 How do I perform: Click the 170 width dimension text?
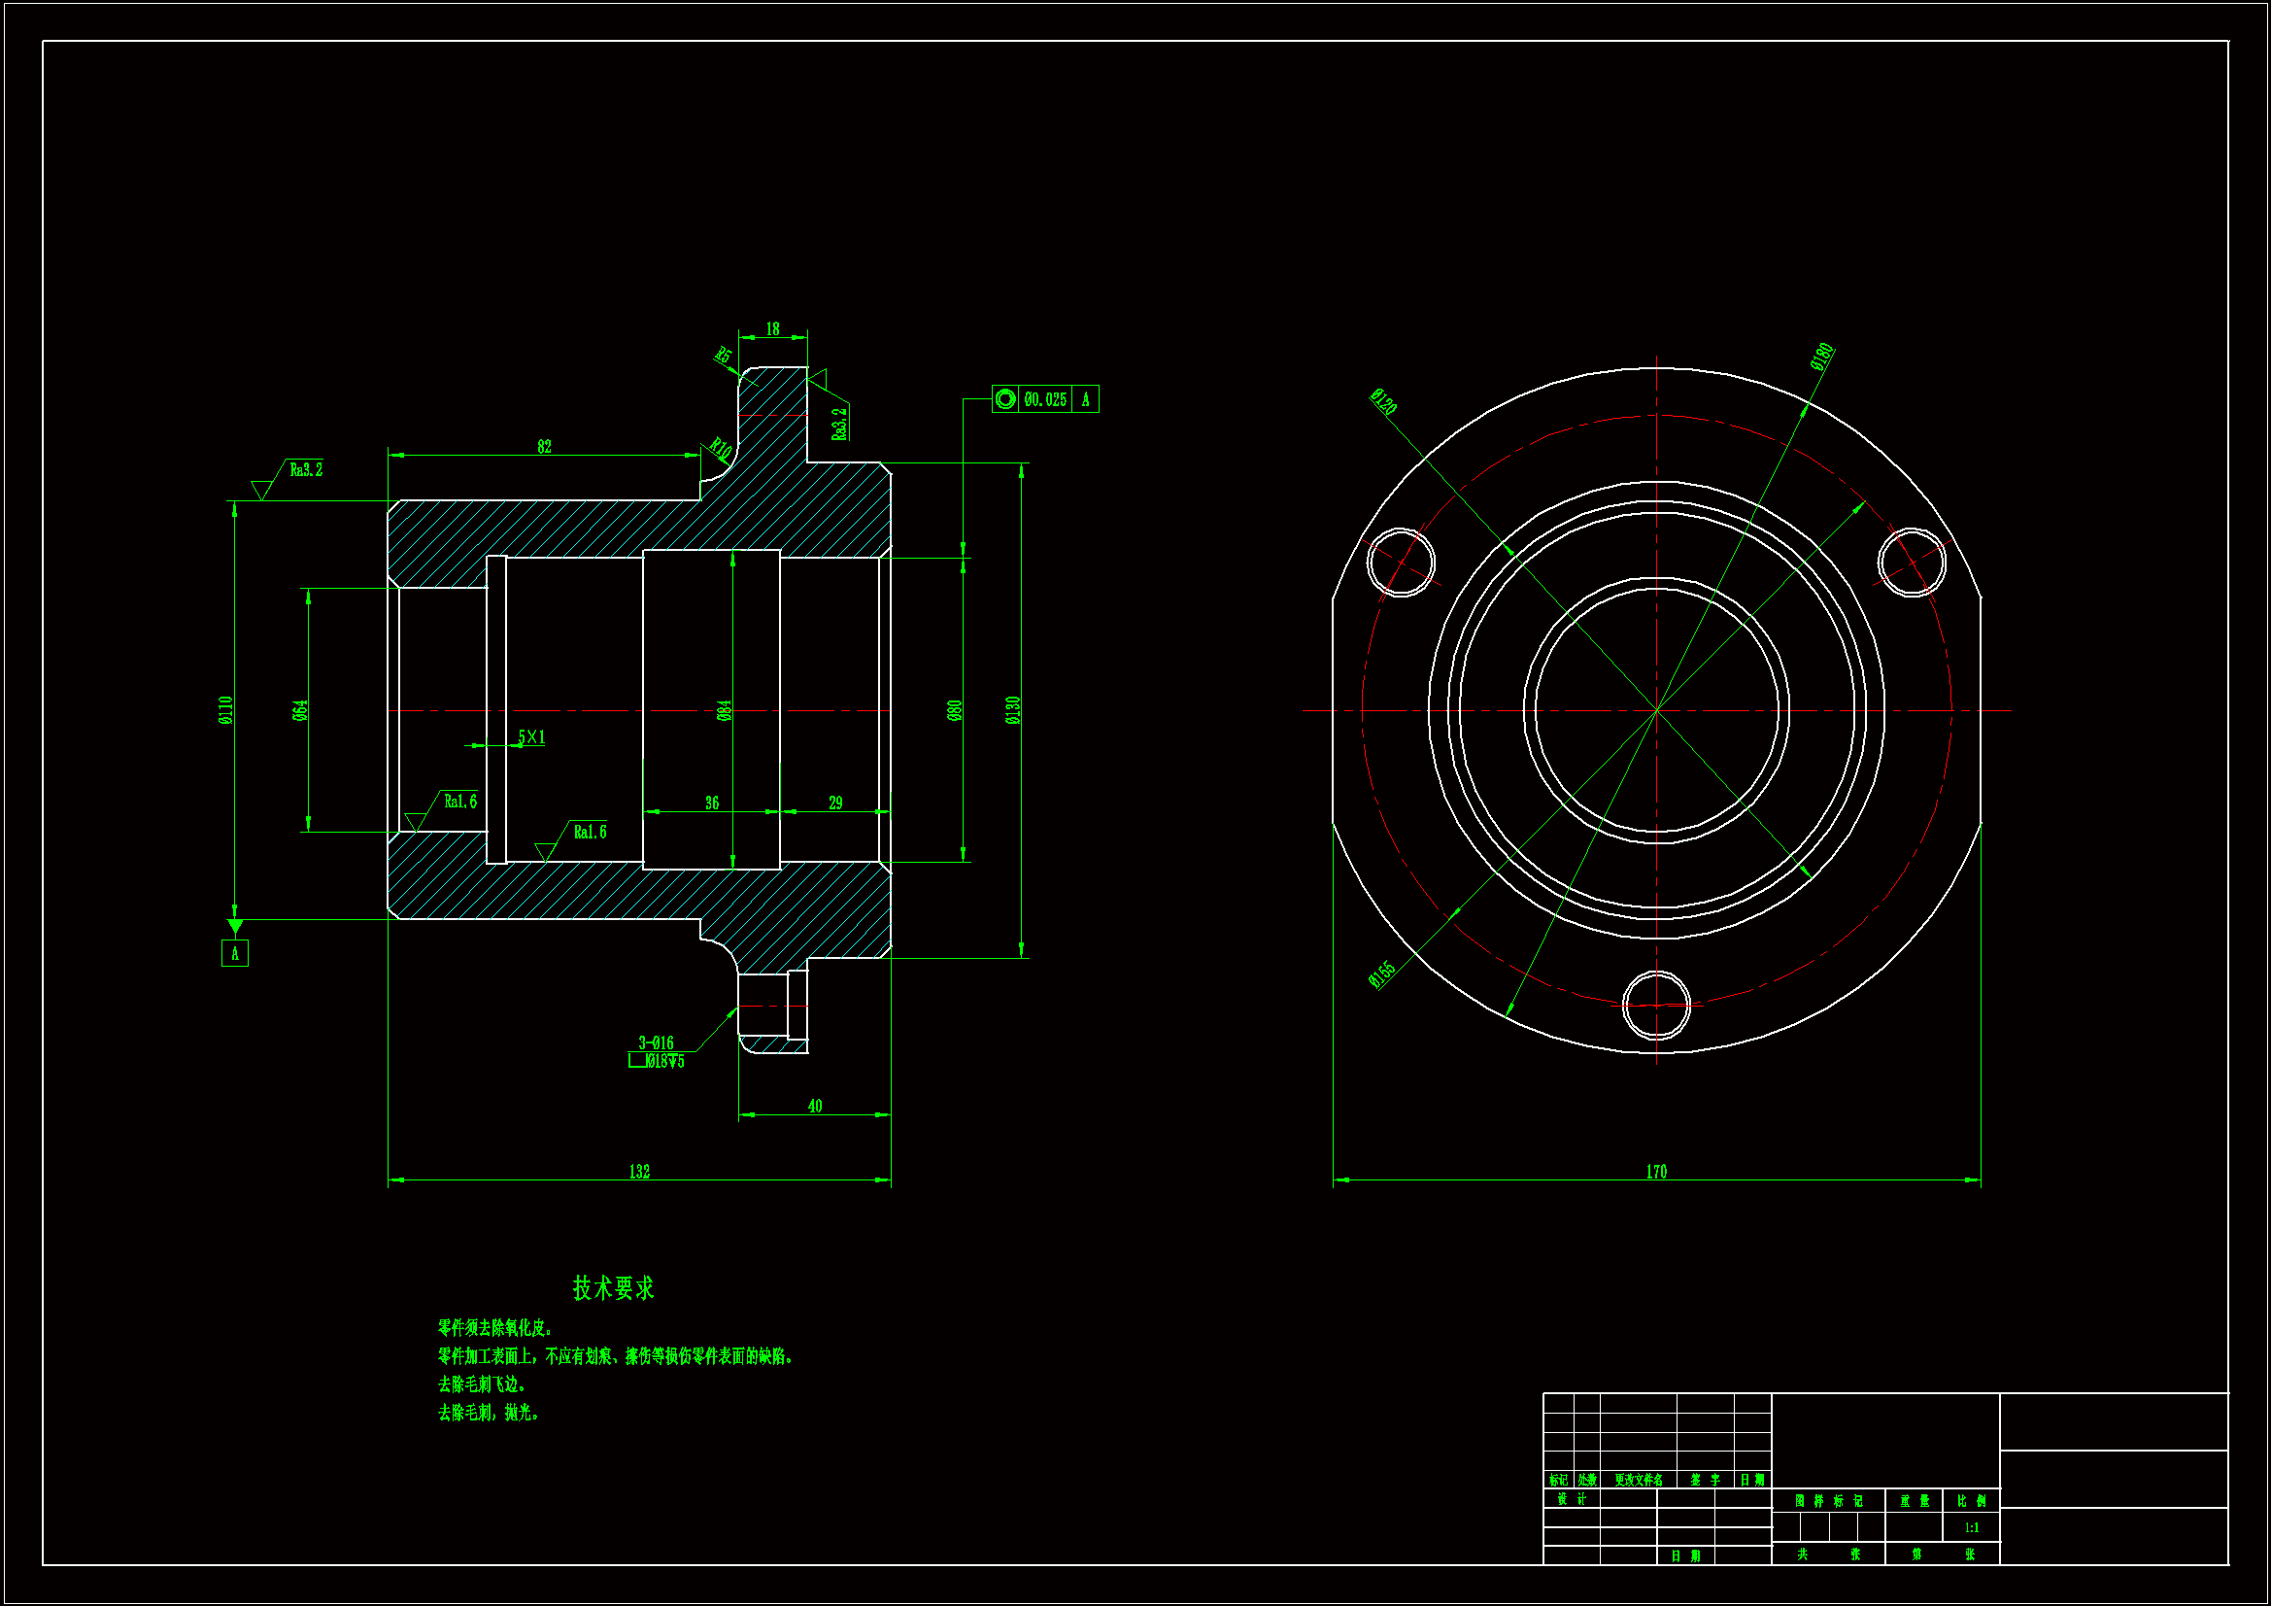pos(1656,1172)
